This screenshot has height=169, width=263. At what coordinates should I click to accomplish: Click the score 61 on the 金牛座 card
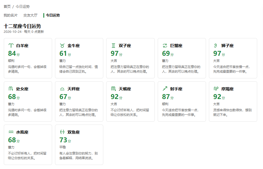[63, 53]
